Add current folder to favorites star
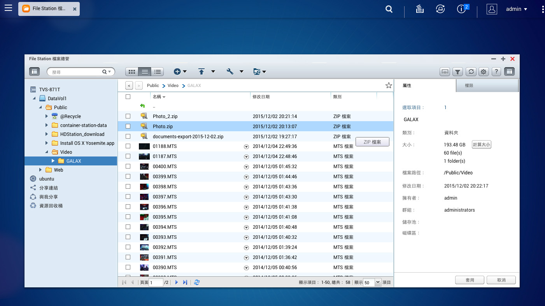 [x=389, y=85]
